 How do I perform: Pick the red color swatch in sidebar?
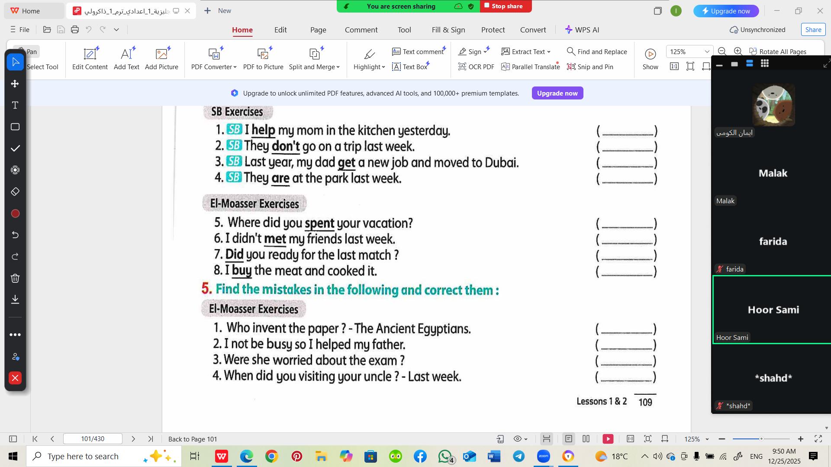(15, 214)
